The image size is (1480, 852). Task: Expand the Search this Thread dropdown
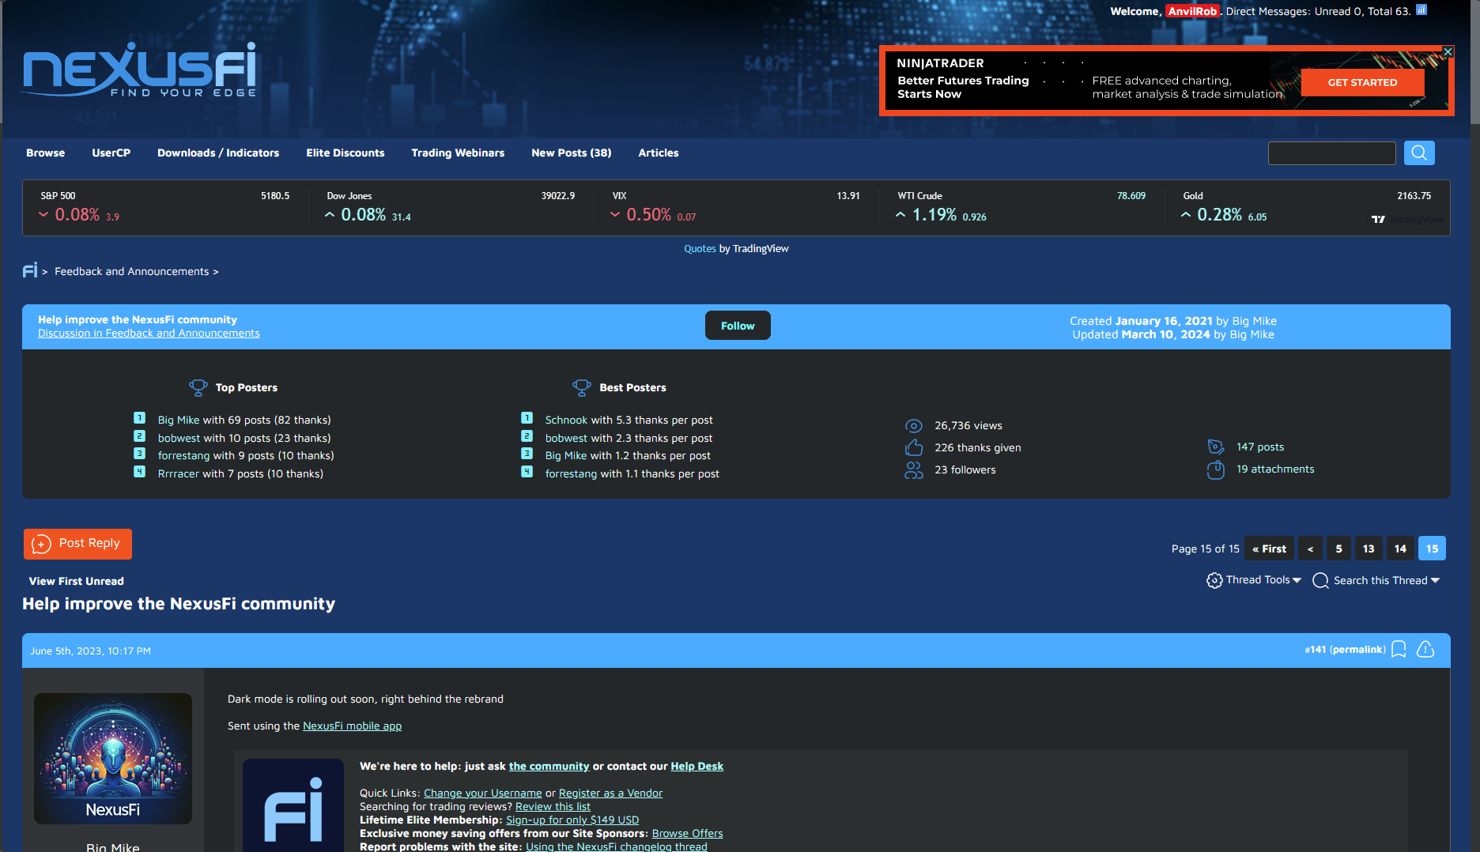1387,581
